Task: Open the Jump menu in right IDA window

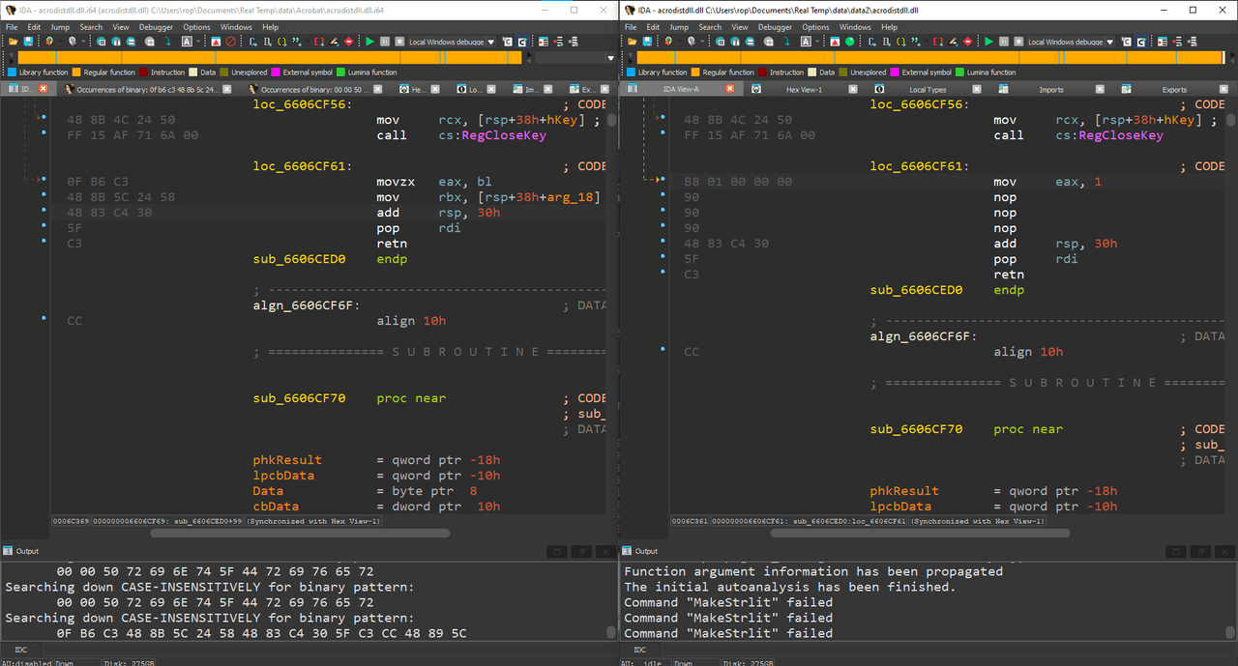Action: (679, 27)
